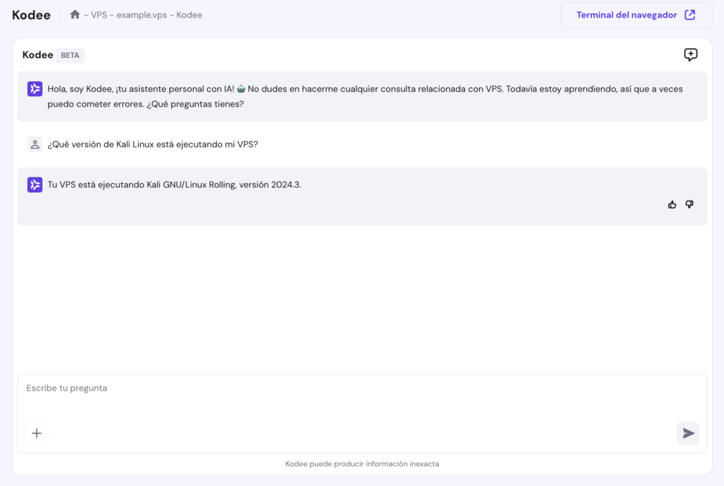Click the BETA badge next to Kodee
The width and height of the screenshot is (724, 486).
coord(70,55)
